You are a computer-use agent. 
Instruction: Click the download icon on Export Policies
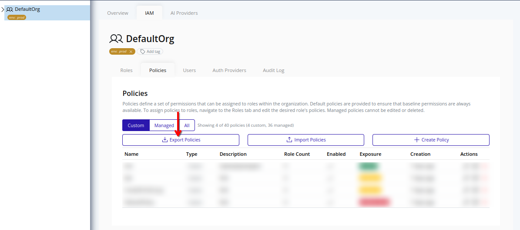[x=164, y=140]
